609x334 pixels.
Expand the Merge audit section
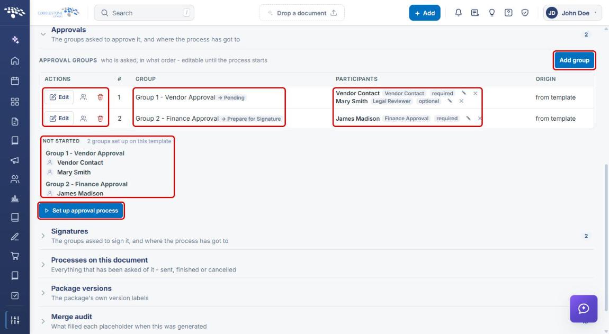[43, 321]
